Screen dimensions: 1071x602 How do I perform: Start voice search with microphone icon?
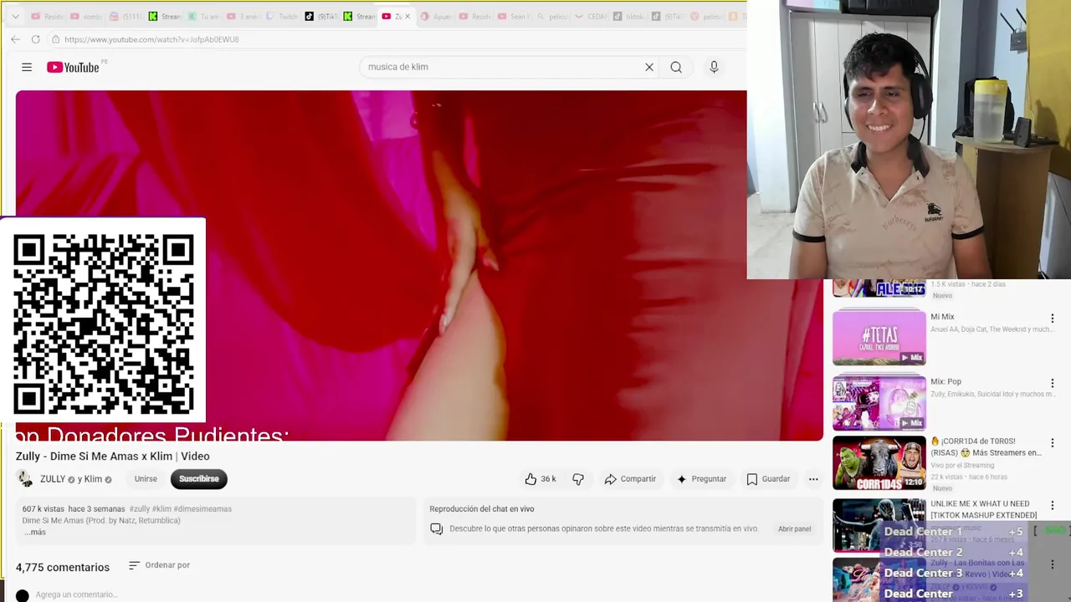click(714, 67)
